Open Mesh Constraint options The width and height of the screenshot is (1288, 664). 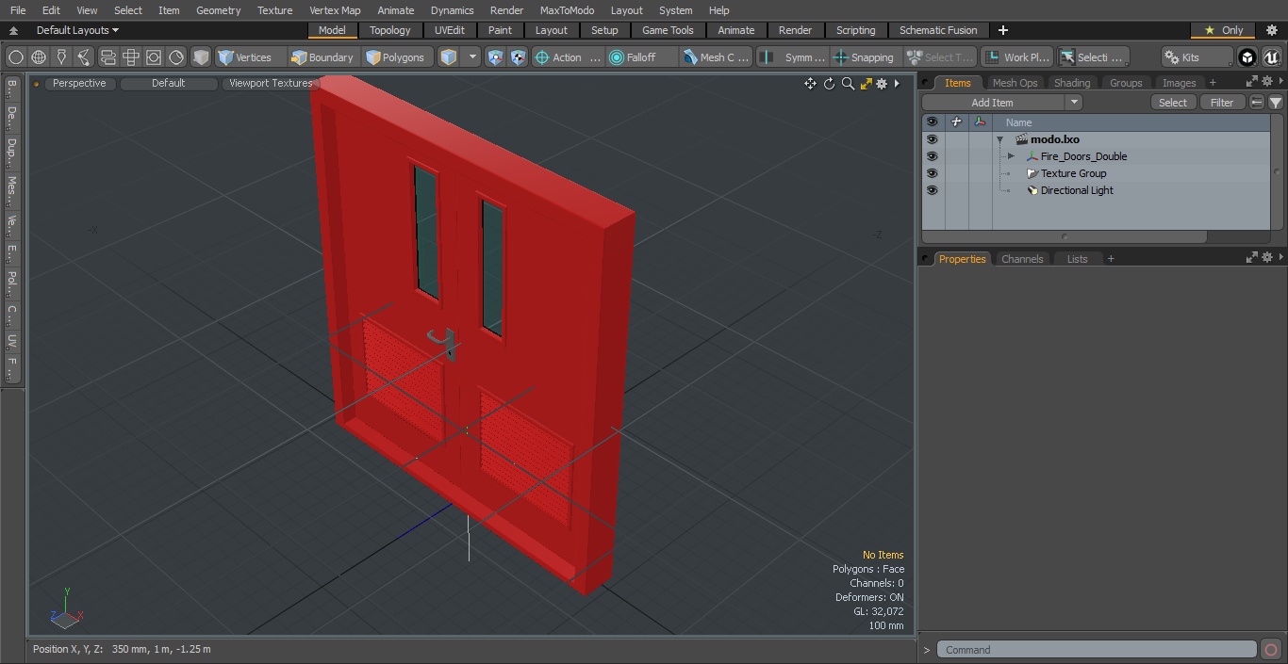717,57
